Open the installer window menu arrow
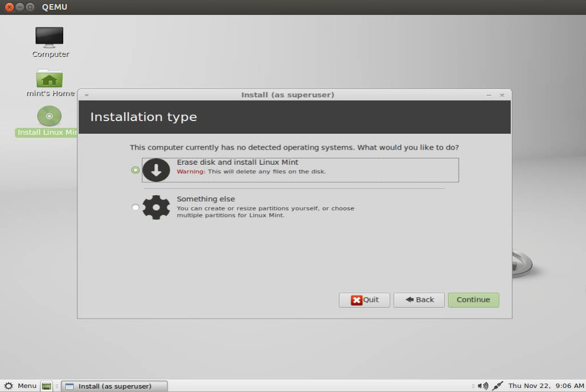The image size is (586, 392). [87, 95]
